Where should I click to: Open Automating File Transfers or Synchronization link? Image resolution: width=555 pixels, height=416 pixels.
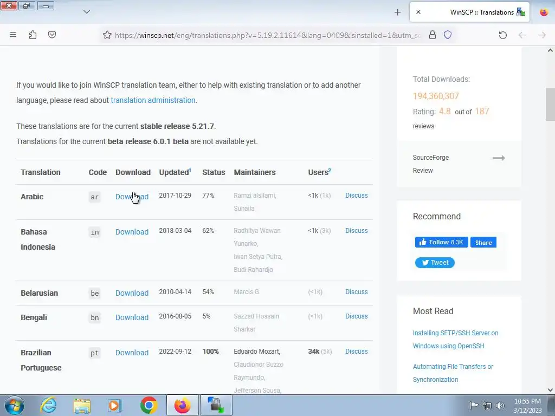click(453, 373)
